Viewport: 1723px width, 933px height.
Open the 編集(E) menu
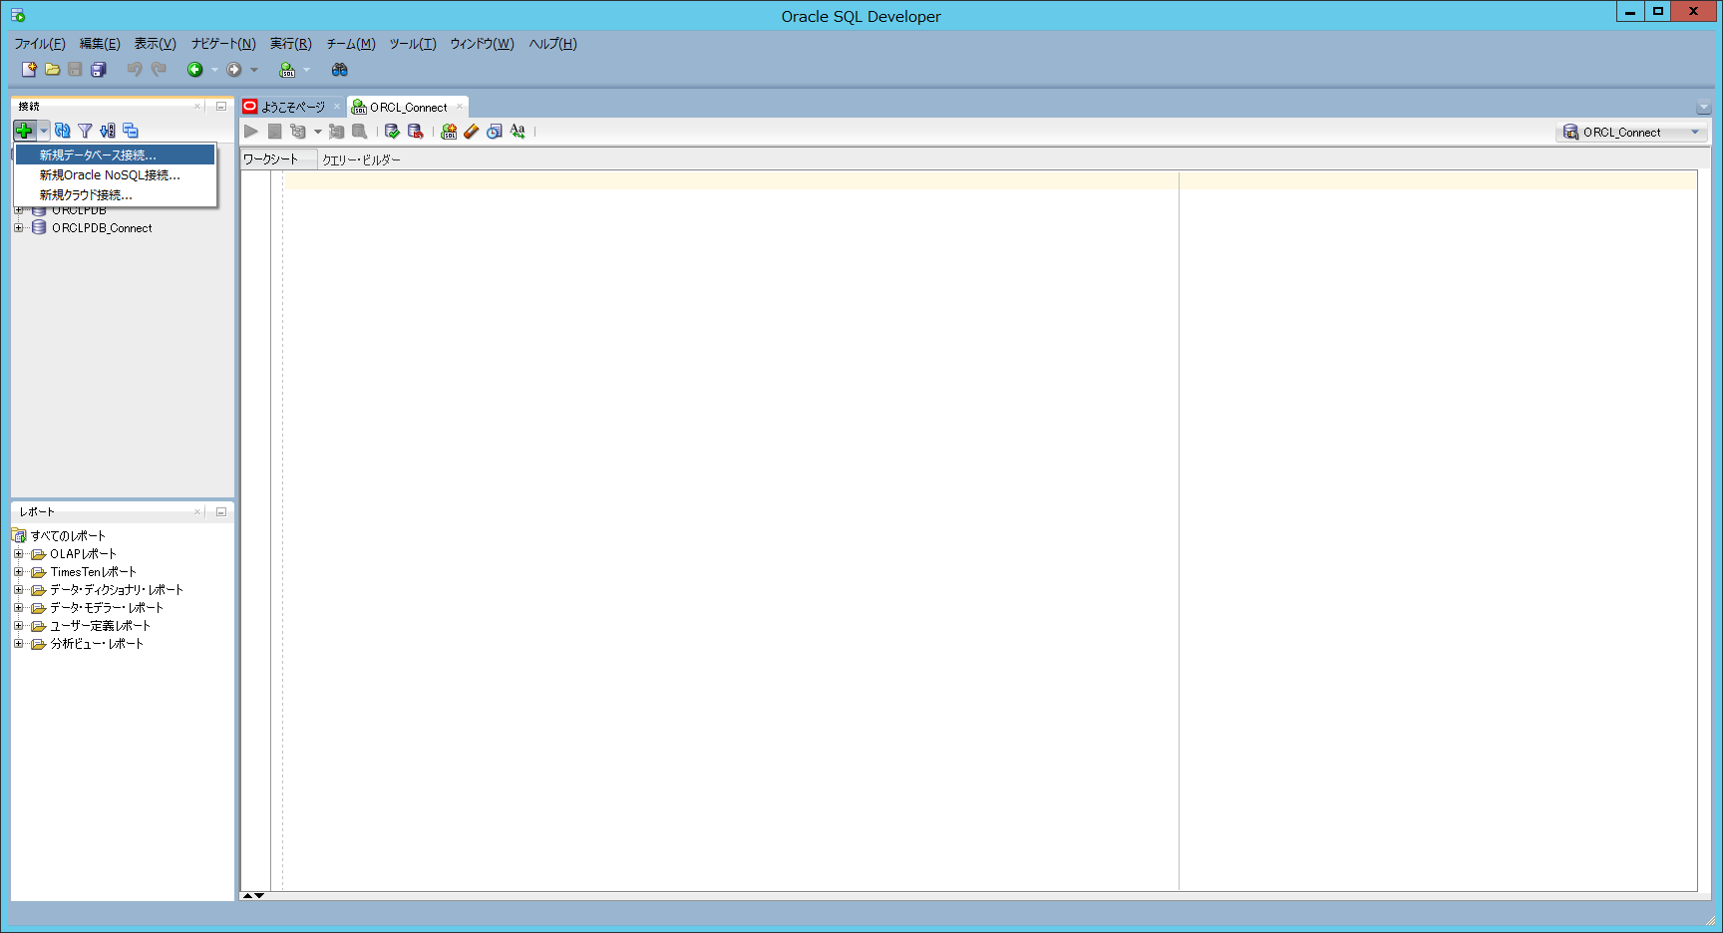point(100,44)
